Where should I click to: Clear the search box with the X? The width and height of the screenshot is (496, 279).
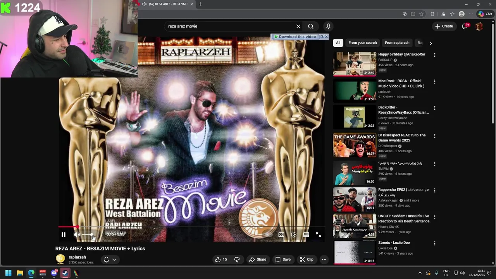pos(298,26)
